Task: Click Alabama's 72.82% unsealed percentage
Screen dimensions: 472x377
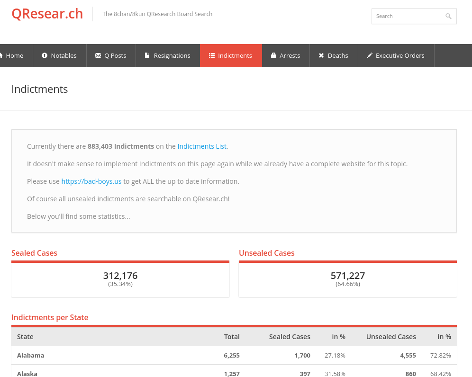Action: coord(441,355)
